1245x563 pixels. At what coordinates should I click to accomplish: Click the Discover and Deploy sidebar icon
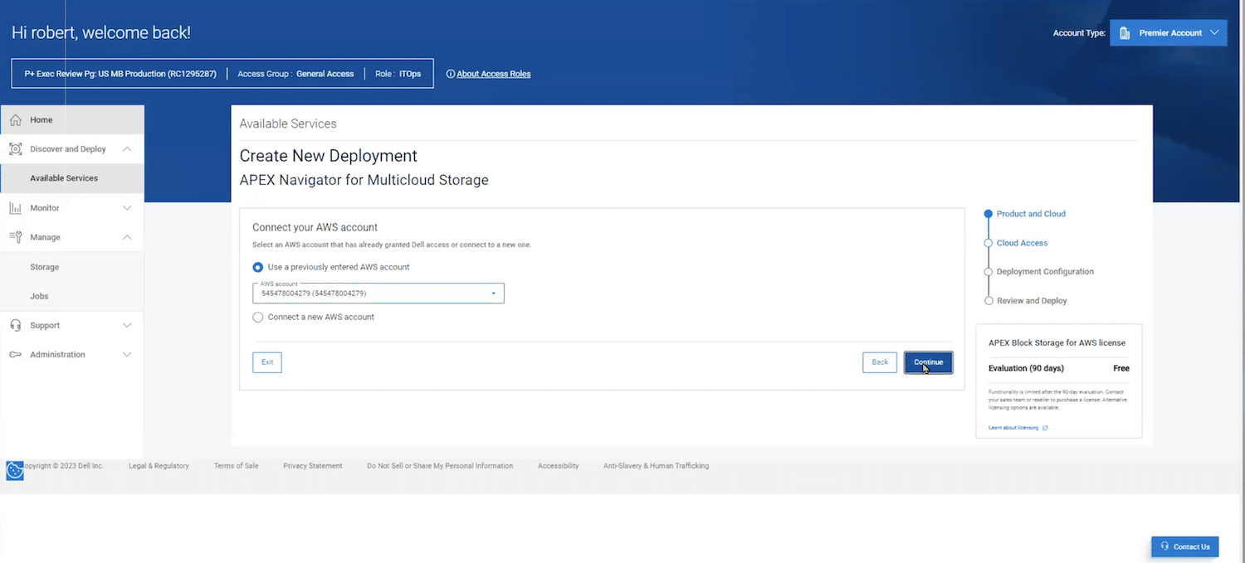point(15,149)
